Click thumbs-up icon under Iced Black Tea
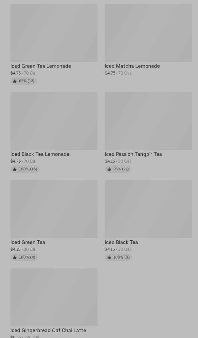 [109, 257]
